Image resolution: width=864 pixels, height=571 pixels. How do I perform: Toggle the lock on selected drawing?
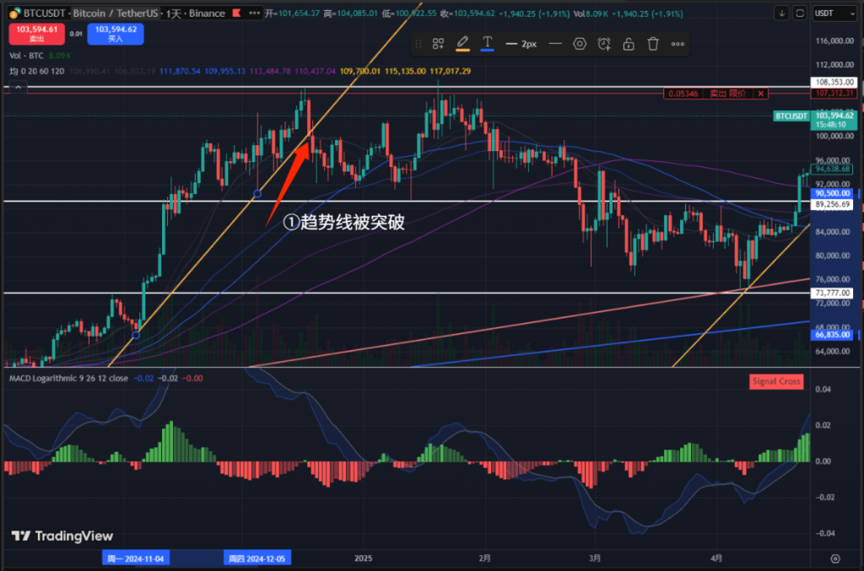coord(629,44)
